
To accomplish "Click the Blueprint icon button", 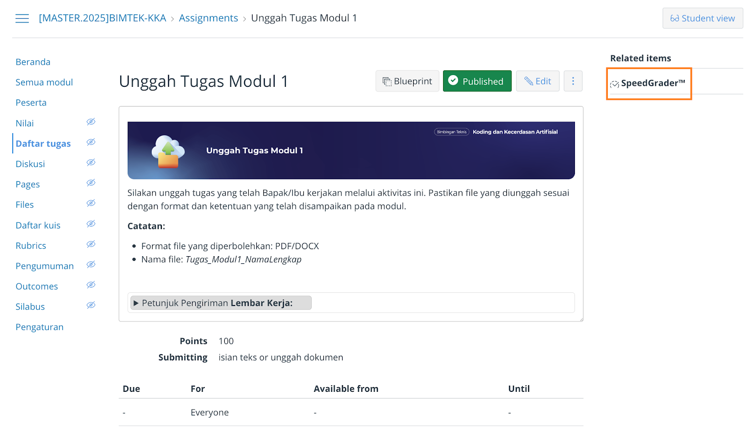I will click(x=387, y=81).
